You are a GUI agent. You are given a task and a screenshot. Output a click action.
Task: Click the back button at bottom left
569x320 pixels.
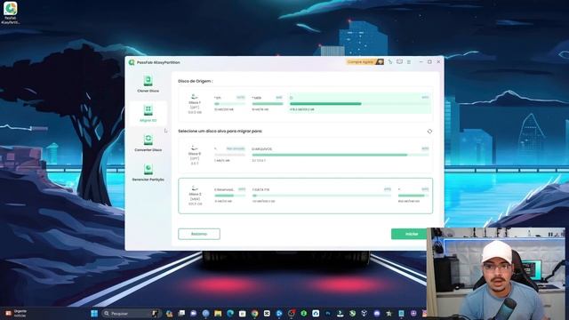[199, 234]
